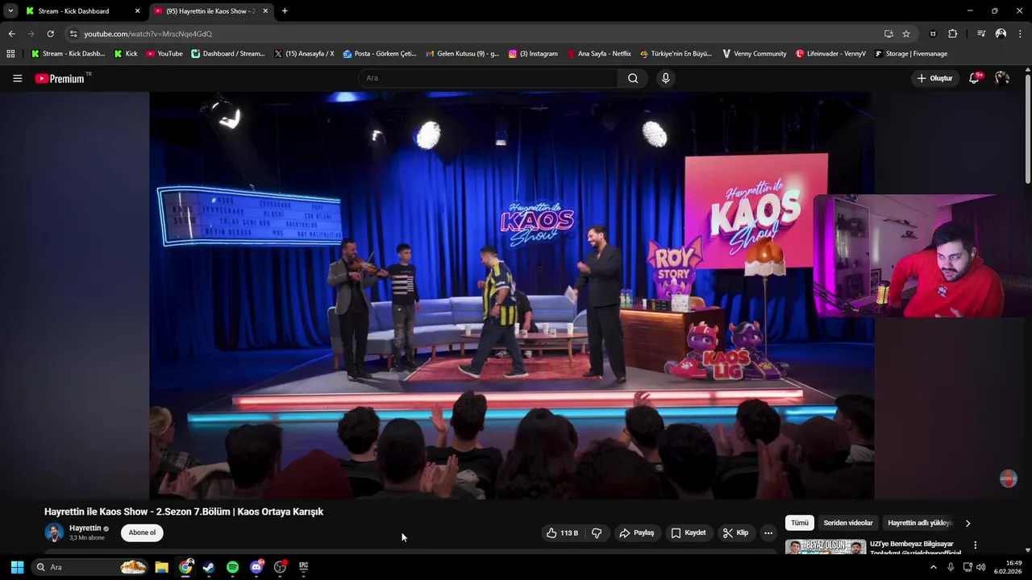Viewport: 1032px width, 580px height.
Task: Click the Windows taskbar search box
Action: point(89,567)
